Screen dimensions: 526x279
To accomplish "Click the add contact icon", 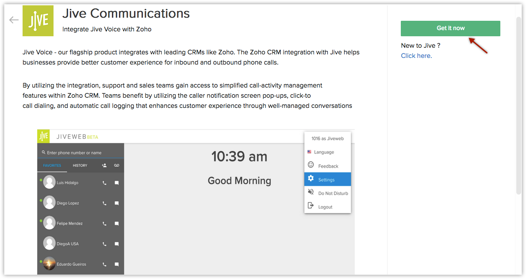I will click(104, 165).
